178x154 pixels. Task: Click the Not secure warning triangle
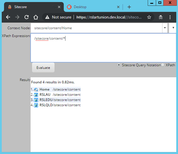[x=47, y=17]
